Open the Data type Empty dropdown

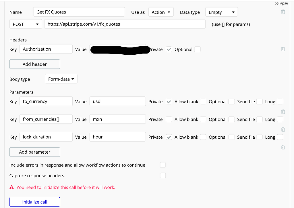pyautogui.click(x=221, y=12)
